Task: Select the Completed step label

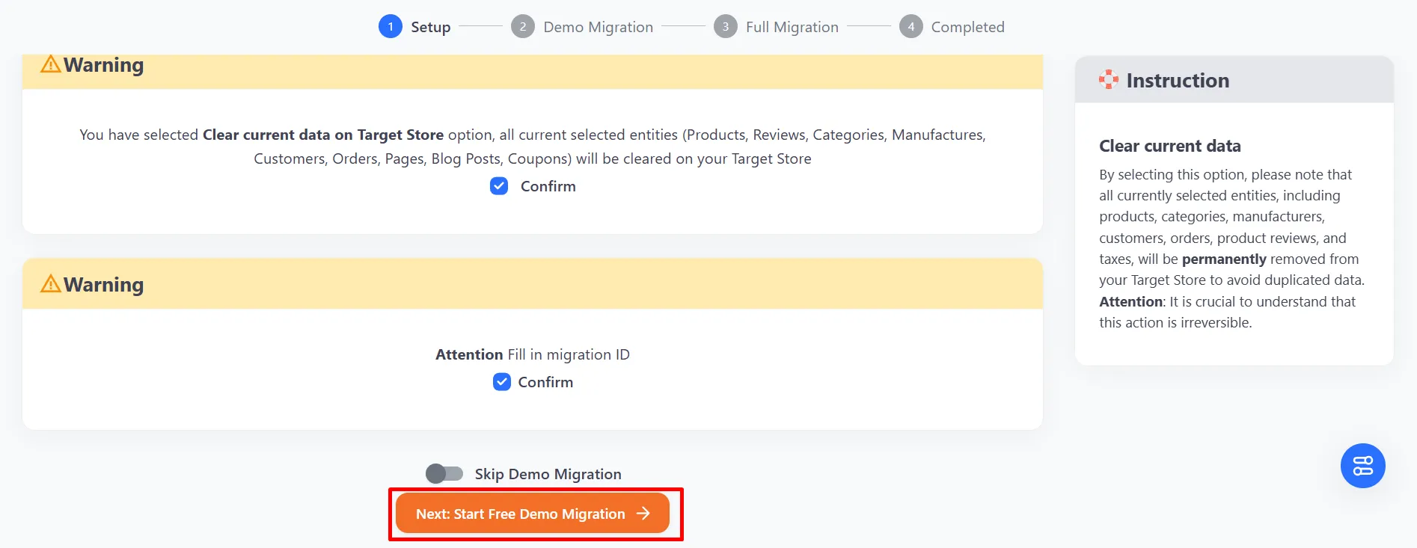Action: 967,27
